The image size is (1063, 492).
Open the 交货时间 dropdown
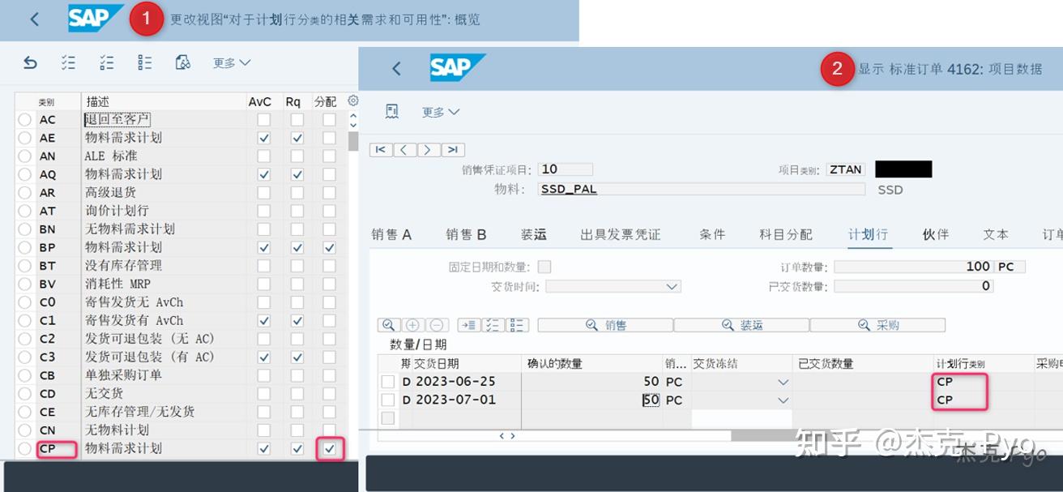pyautogui.click(x=672, y=285)
